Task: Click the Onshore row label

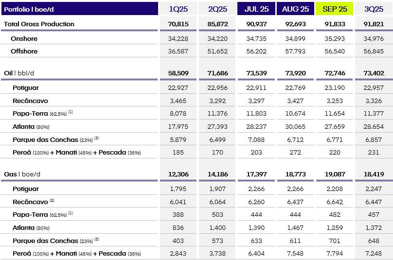Action: point(24,38)
